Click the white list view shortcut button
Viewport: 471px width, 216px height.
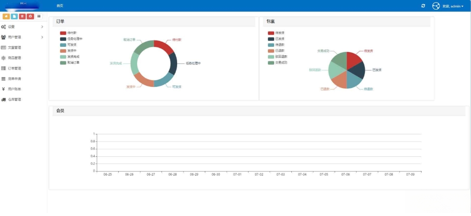pos(39,16)
